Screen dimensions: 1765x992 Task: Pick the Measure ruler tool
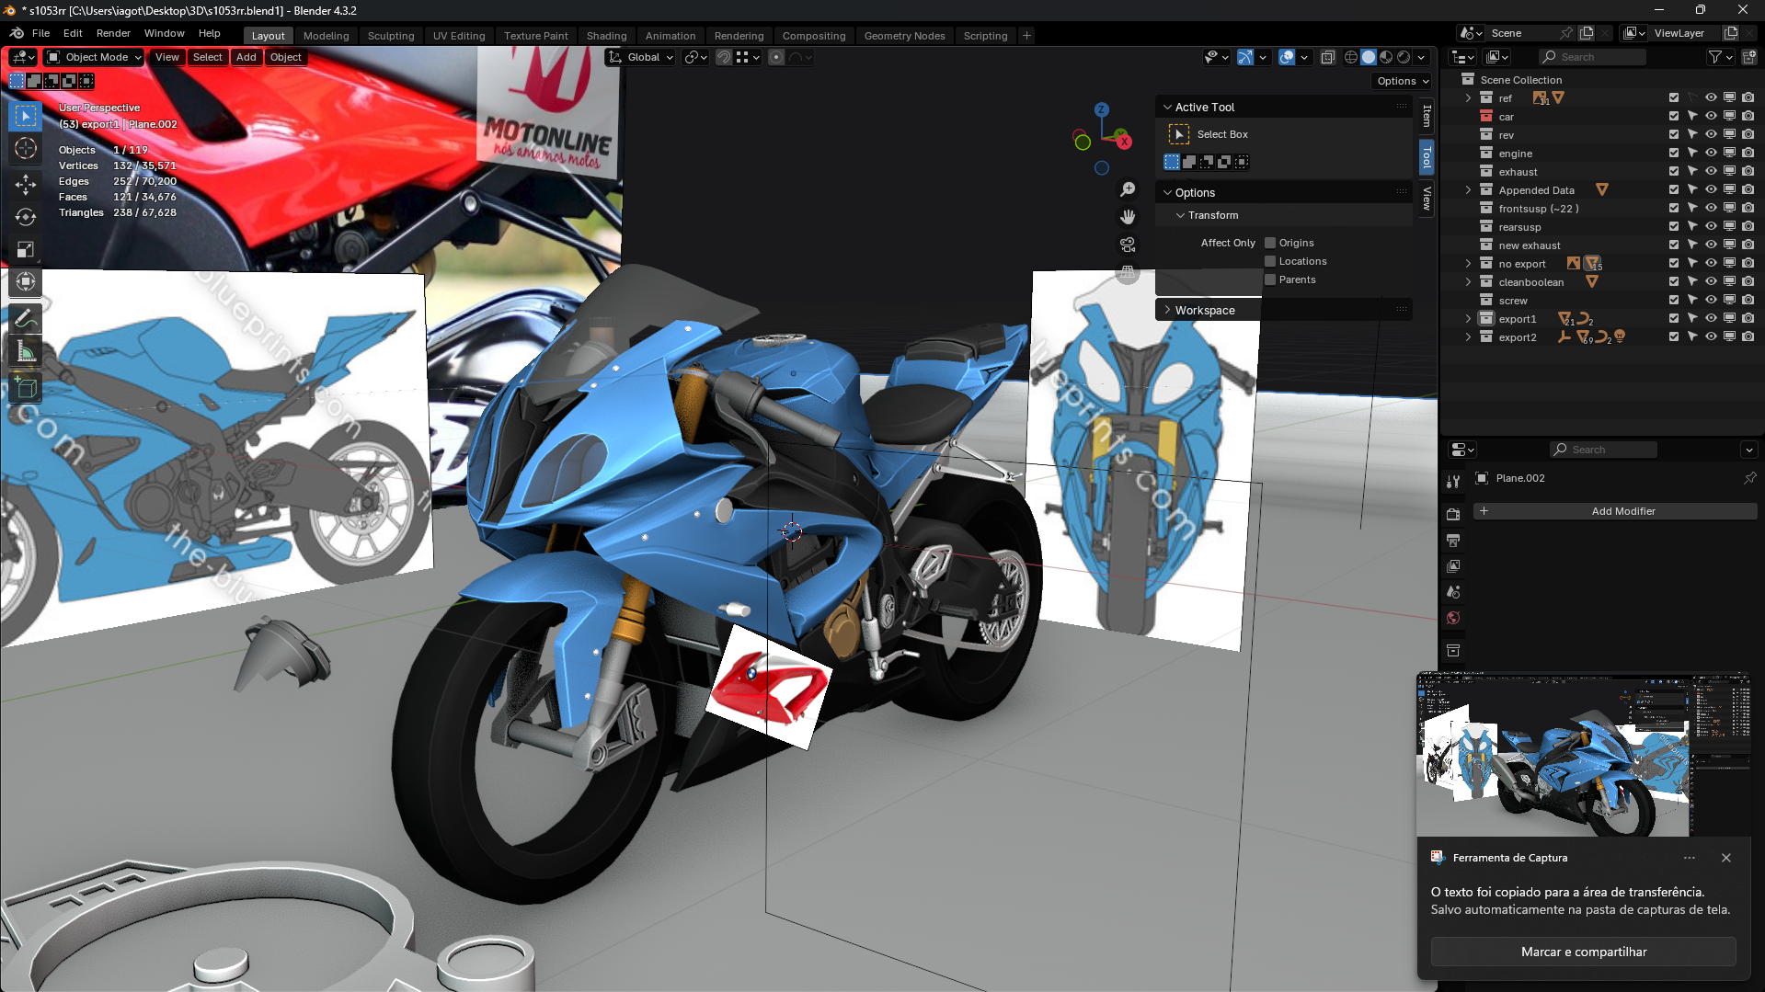click(x=26, y=352)
